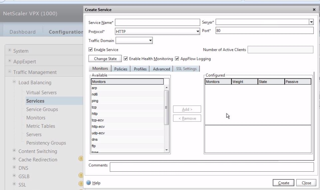Open Monitors in navigation tree

tap(36, 118)
